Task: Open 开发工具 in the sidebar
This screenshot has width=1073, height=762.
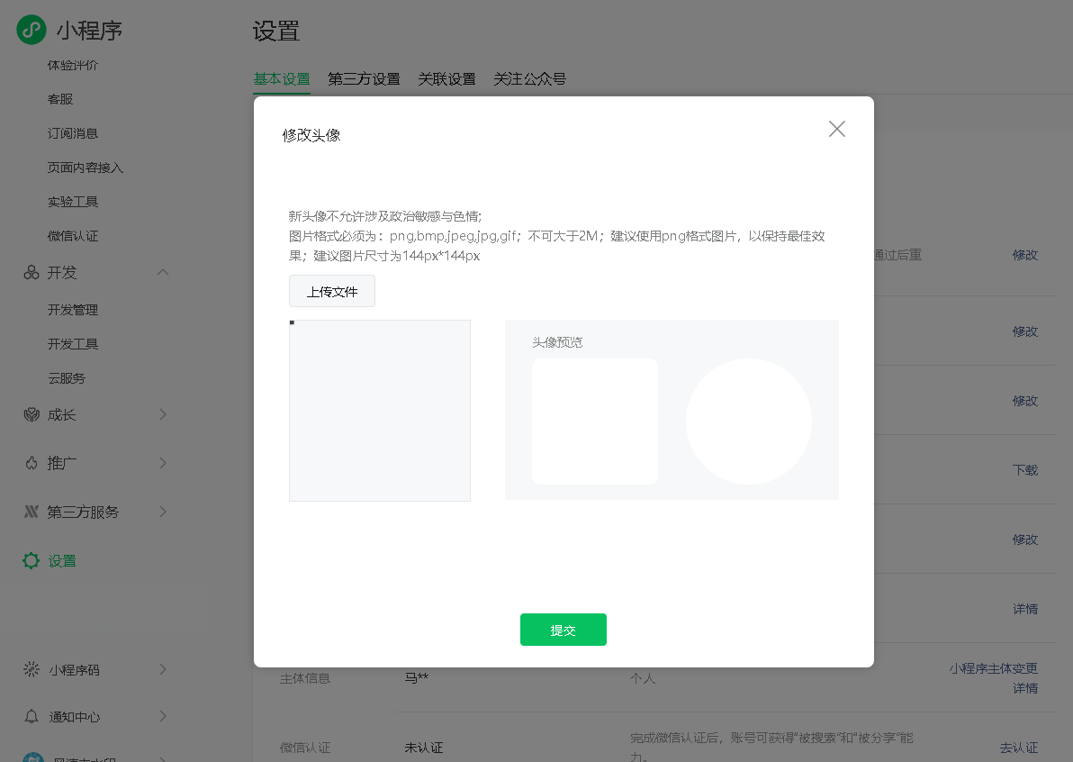Action: click(x=73, y=344)
